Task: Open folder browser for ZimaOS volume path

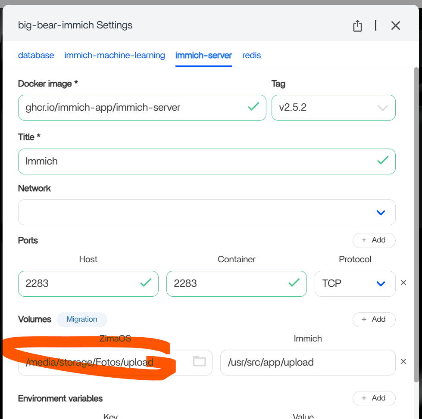Action: coord(199,361)
